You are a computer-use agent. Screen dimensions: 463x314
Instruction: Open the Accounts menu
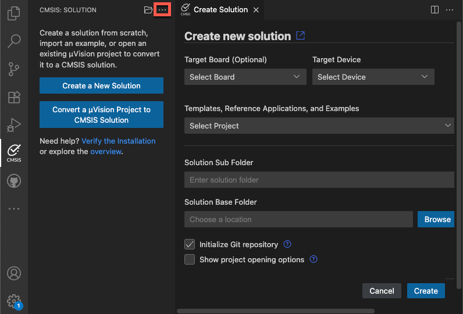(14, 273)
